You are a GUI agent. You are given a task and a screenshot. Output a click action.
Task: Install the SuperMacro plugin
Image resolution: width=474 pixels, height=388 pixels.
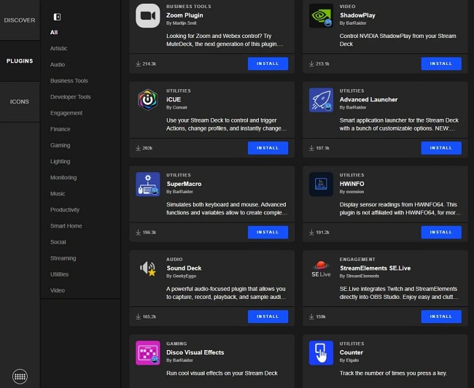tap(268, 232)
